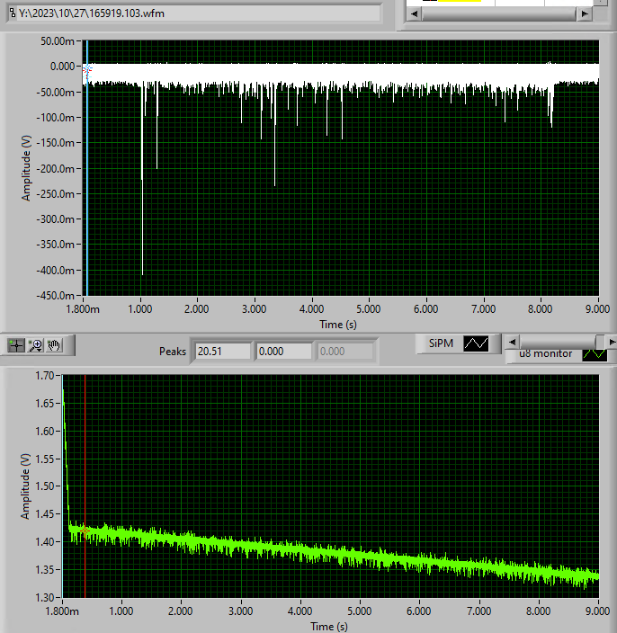Click the SiPM plot legend swatch
This screenshot has width=617, height=633.
476,343
